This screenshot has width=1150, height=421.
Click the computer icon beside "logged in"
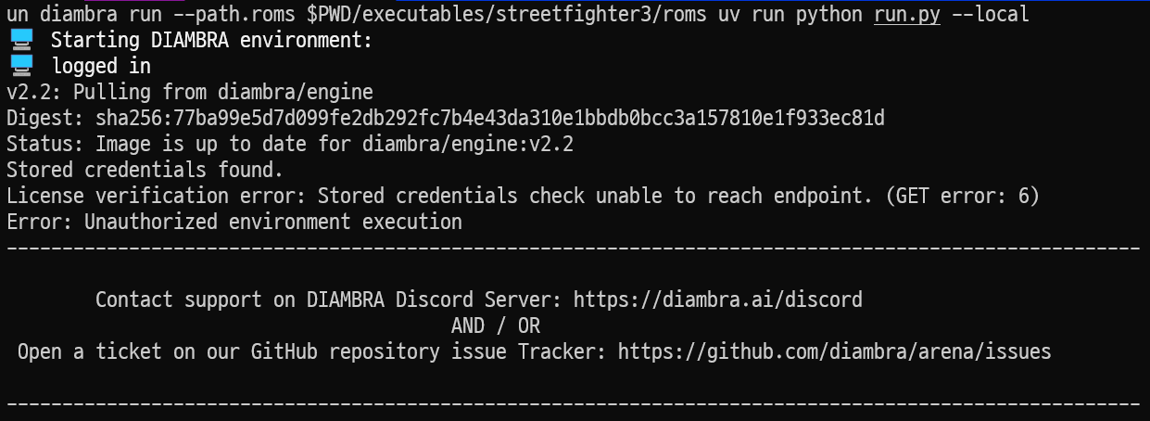(21, 66)
